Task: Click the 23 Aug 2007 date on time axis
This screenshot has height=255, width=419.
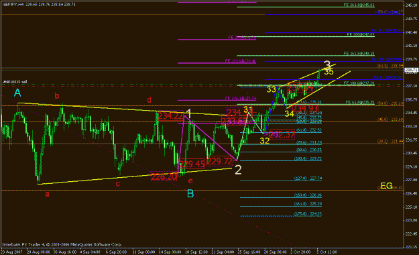Action: click(11, 252)
